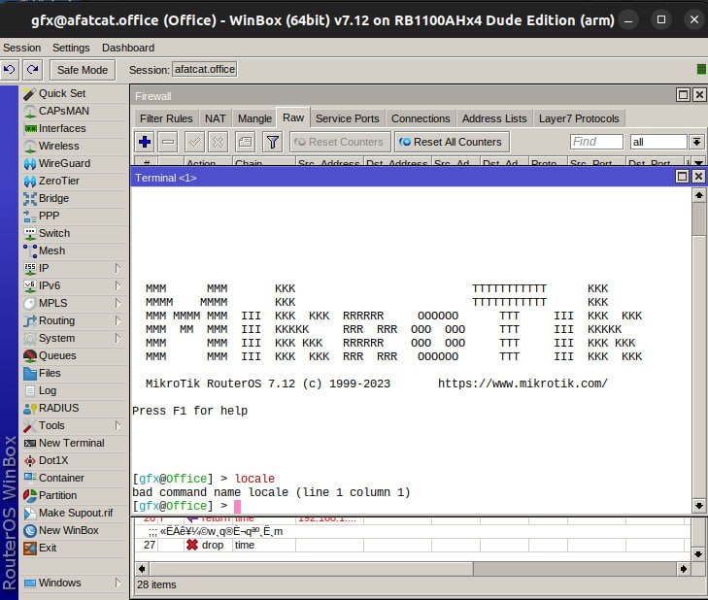Toggle the Safe Mode button
The width and height of the screenshot is (708, 600).
tap(83, 70)
